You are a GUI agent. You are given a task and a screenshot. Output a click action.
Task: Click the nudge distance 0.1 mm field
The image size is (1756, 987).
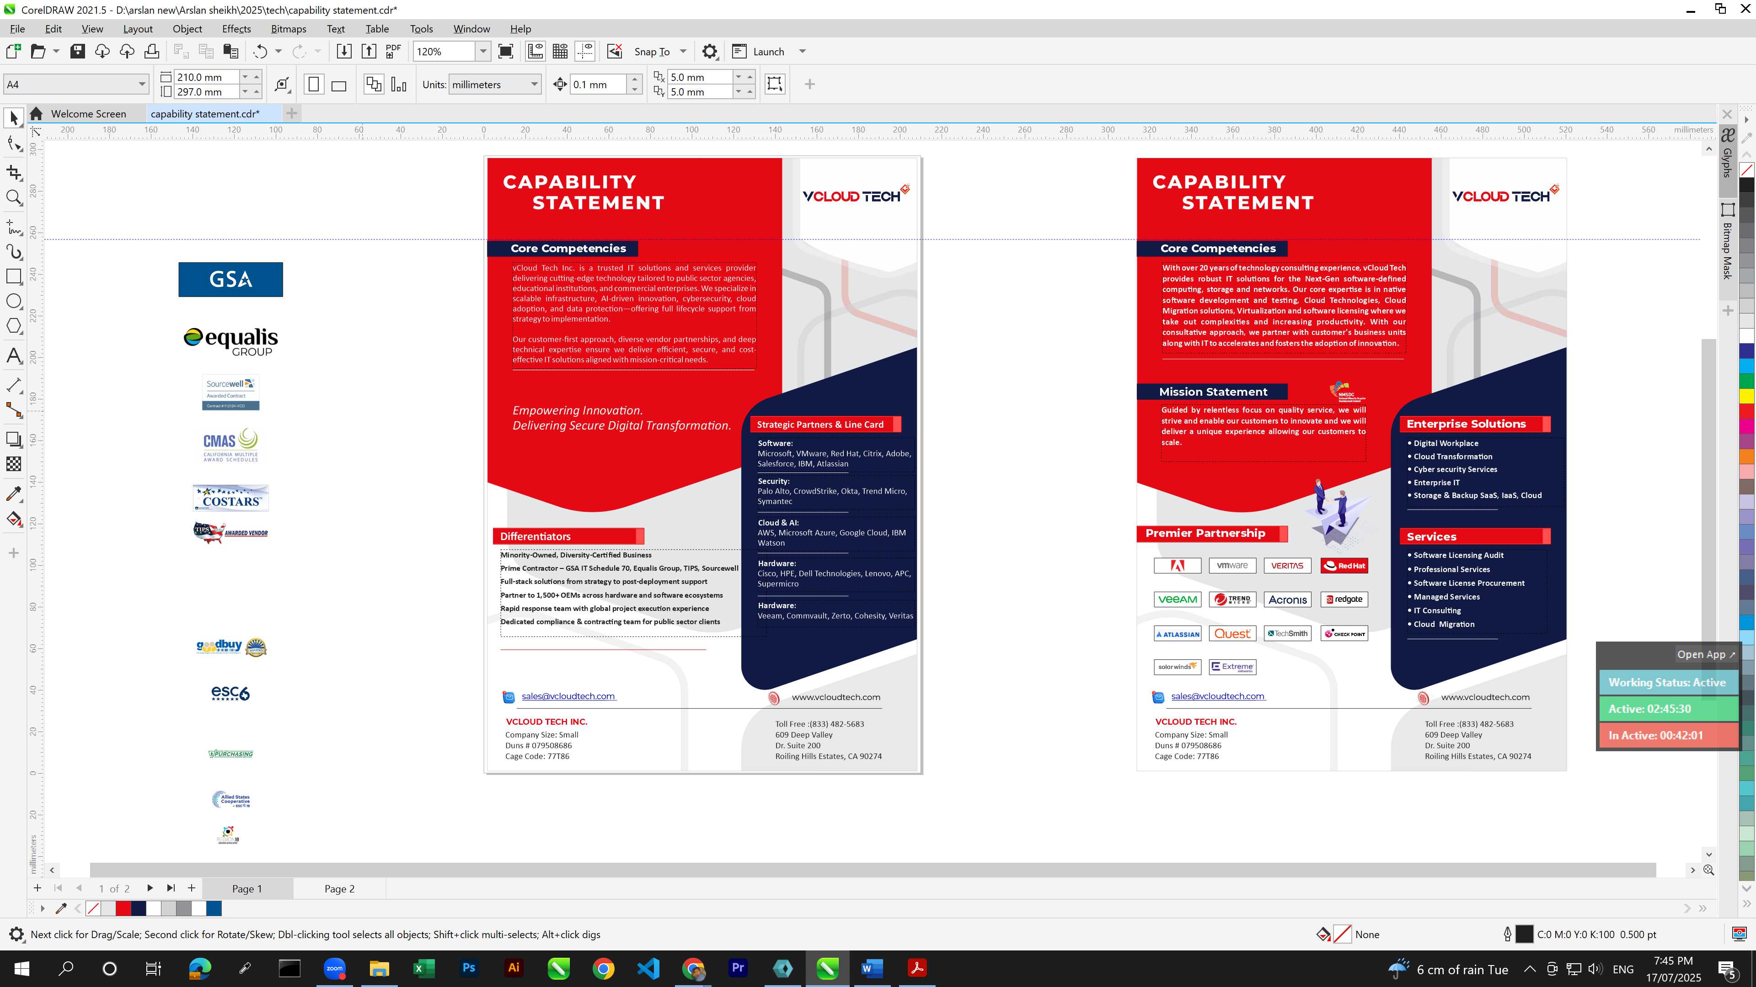click(598, 85)
